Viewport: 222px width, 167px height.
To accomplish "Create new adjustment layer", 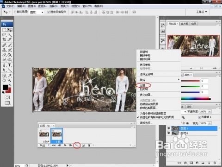I will 197,163.
